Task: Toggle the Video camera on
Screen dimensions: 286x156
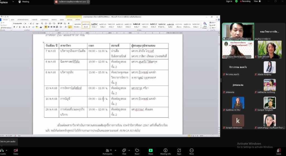Action: tap(16, 151)
